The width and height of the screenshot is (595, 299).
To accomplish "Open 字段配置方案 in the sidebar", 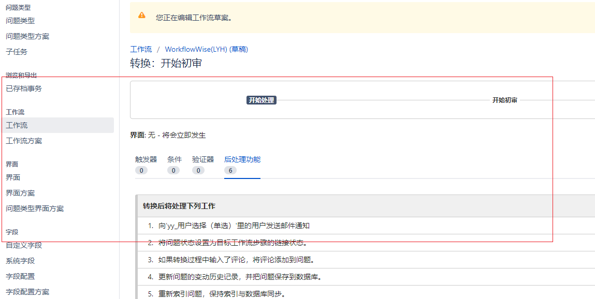I will [27, 292].
